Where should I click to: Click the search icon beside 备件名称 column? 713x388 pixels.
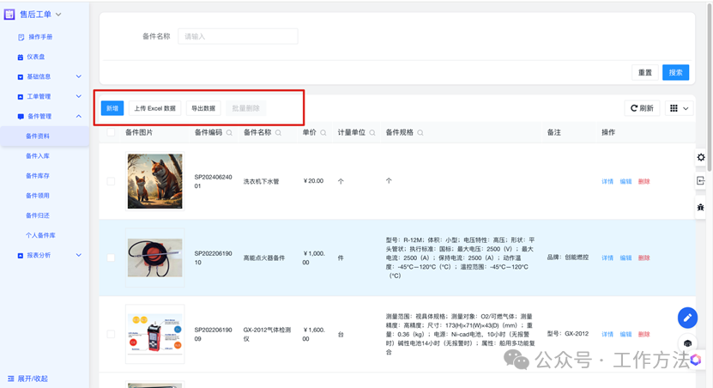pos(278,133)
